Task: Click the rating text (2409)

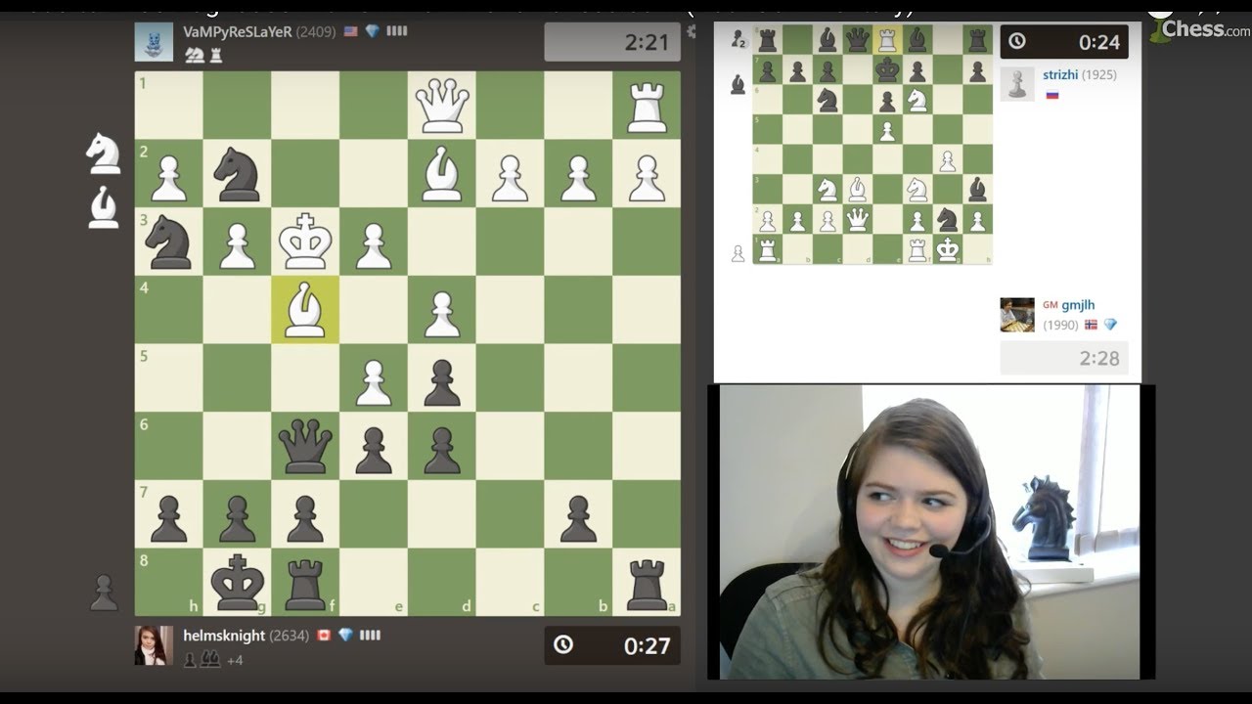Action: pyautogui.click(x=316, y=31)
